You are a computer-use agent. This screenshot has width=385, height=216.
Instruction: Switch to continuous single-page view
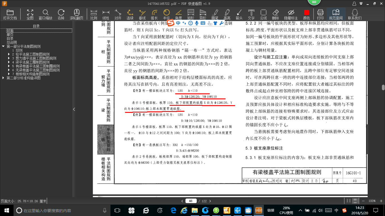click(x=355, y=201)
